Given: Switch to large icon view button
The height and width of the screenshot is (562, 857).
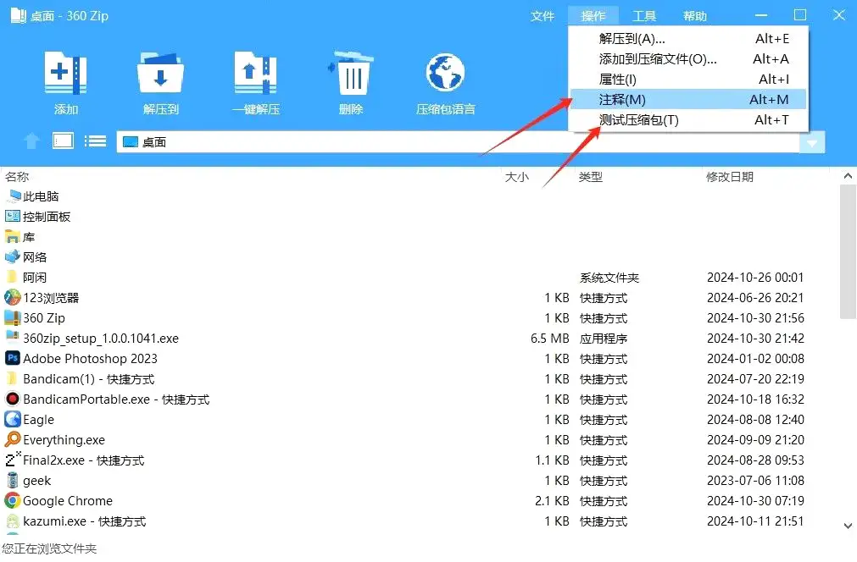Looking at the screenshot, I should coord(63,141).
